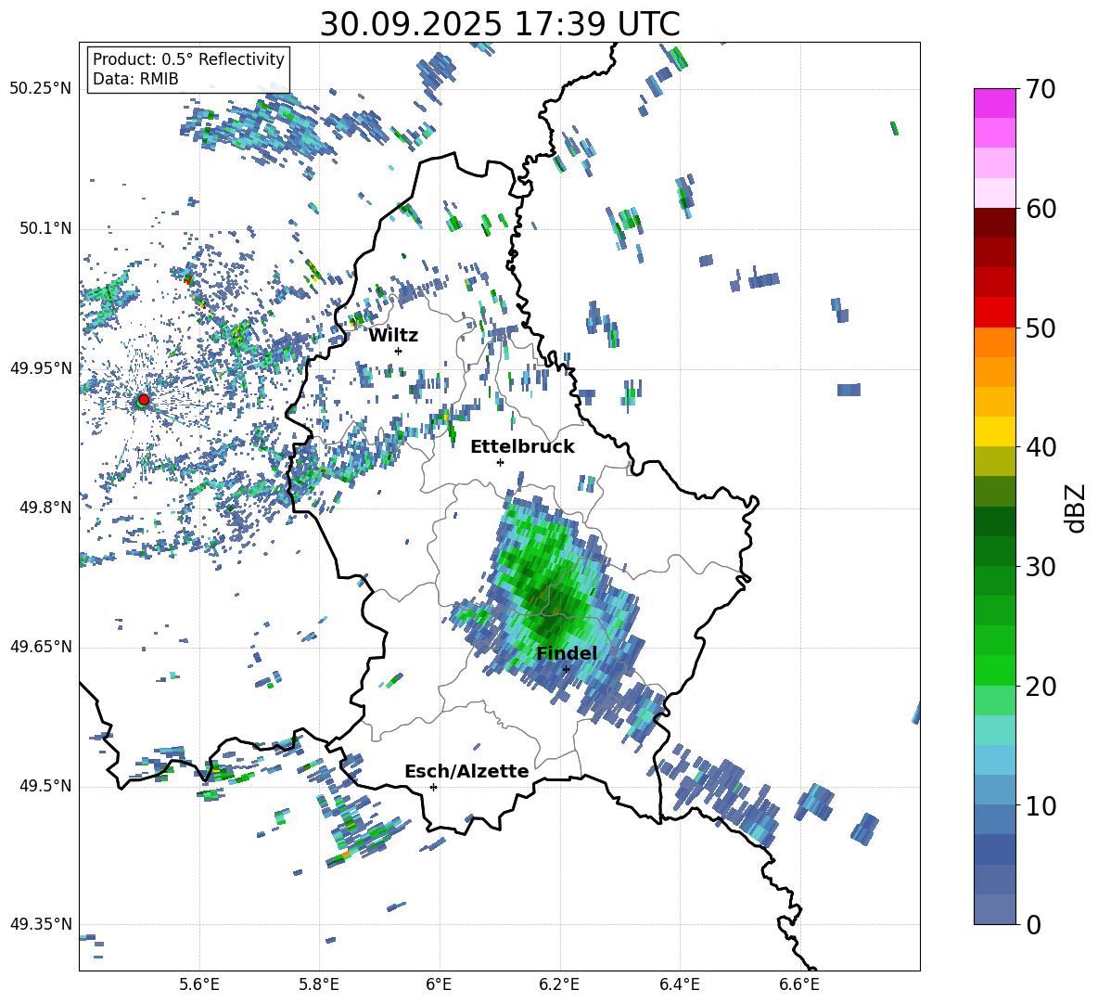This screenshot has height=1003, width=1098.
Task: Click the 49.8°N latitude label
Action: tap(45, 508)
